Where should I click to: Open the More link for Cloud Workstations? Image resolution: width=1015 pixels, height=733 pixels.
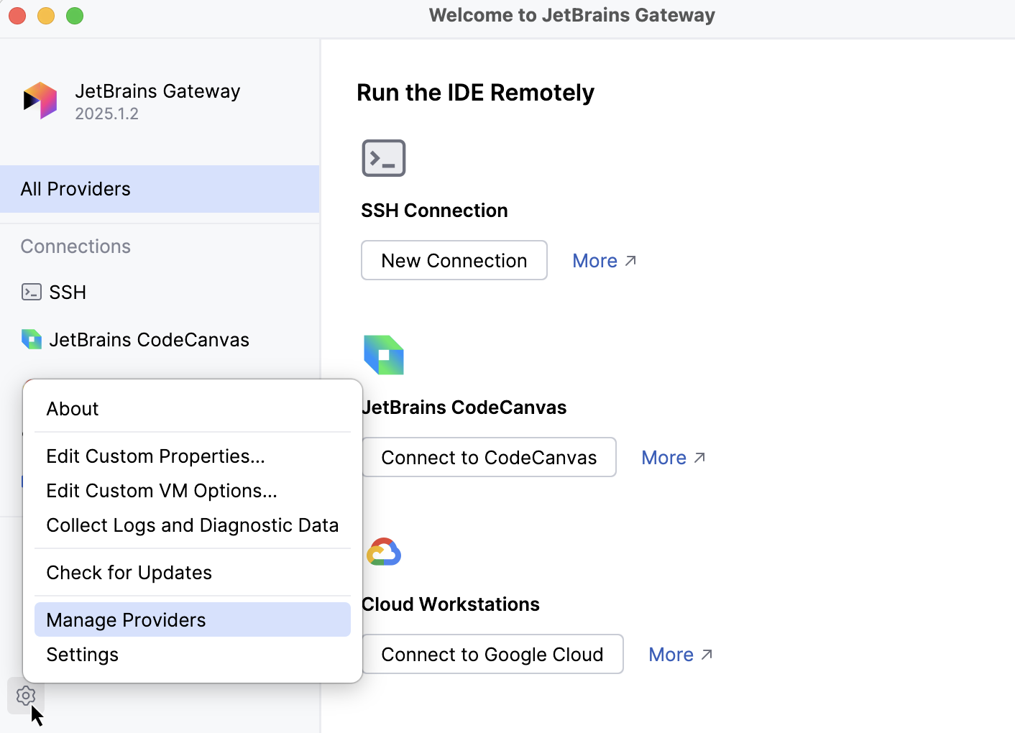tap(671, 655)
